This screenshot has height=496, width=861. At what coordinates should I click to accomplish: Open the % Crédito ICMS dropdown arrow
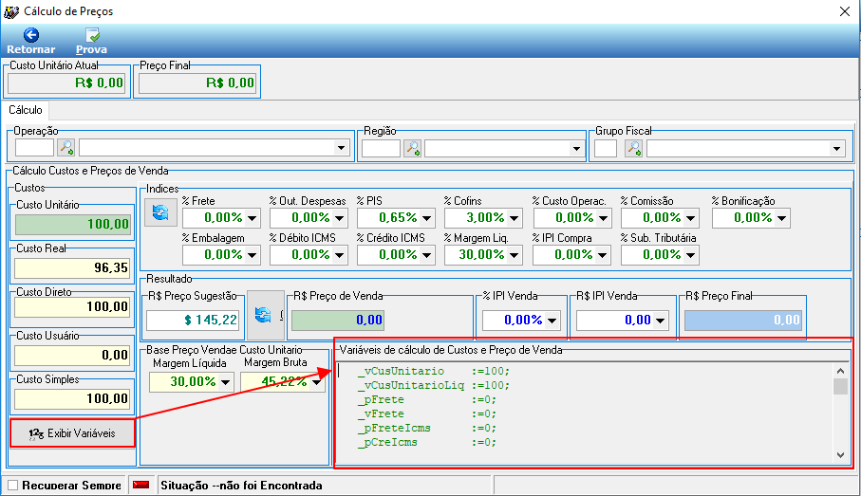pyautogui.click(x=426, y=255)
